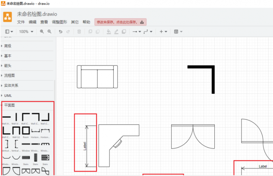Open the table insert dropdown

coord(178,32)
